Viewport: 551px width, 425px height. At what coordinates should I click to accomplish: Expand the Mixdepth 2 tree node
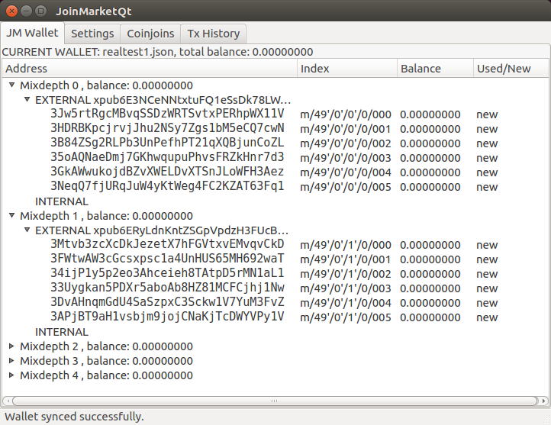pyautogui.click(x=11, y=346)
